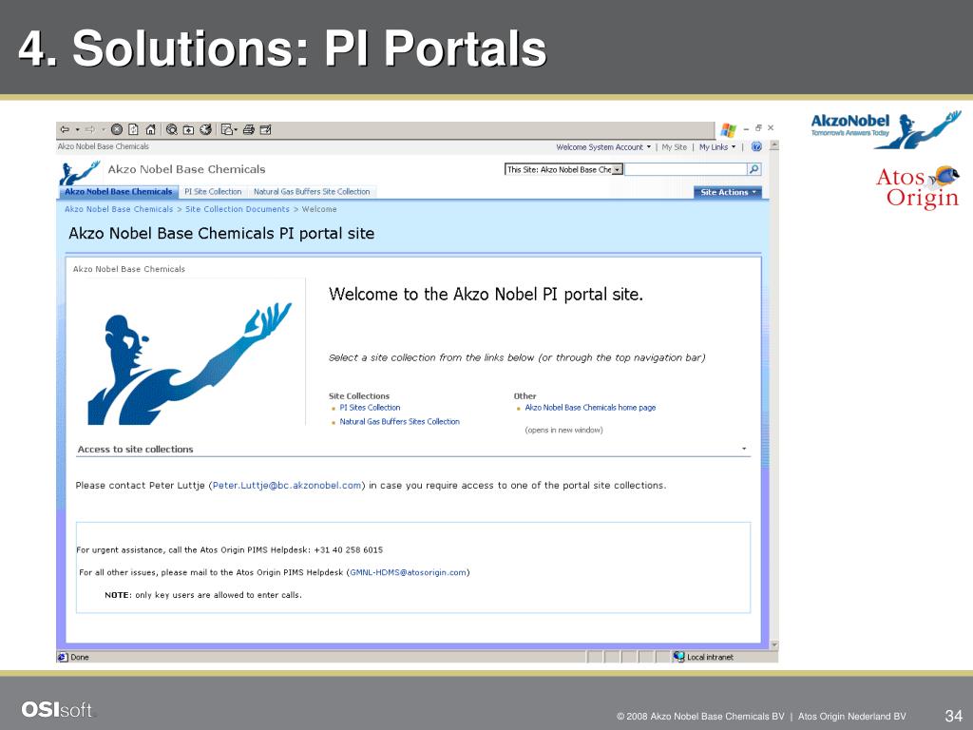
Task: Click the page icon next to Done
Action: (x=62, y=657)
